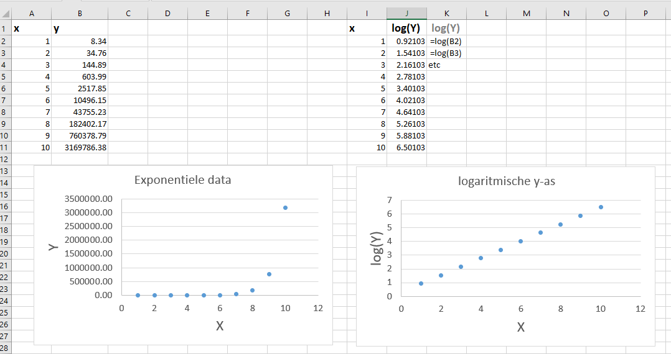Select cell containing 0.92103
This screenshot has width=671, height=354.
point(406,41)
